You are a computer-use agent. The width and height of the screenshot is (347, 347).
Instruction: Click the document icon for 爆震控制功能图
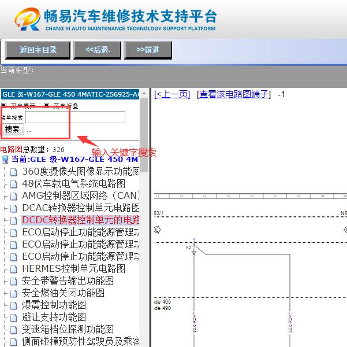point(14,305)
